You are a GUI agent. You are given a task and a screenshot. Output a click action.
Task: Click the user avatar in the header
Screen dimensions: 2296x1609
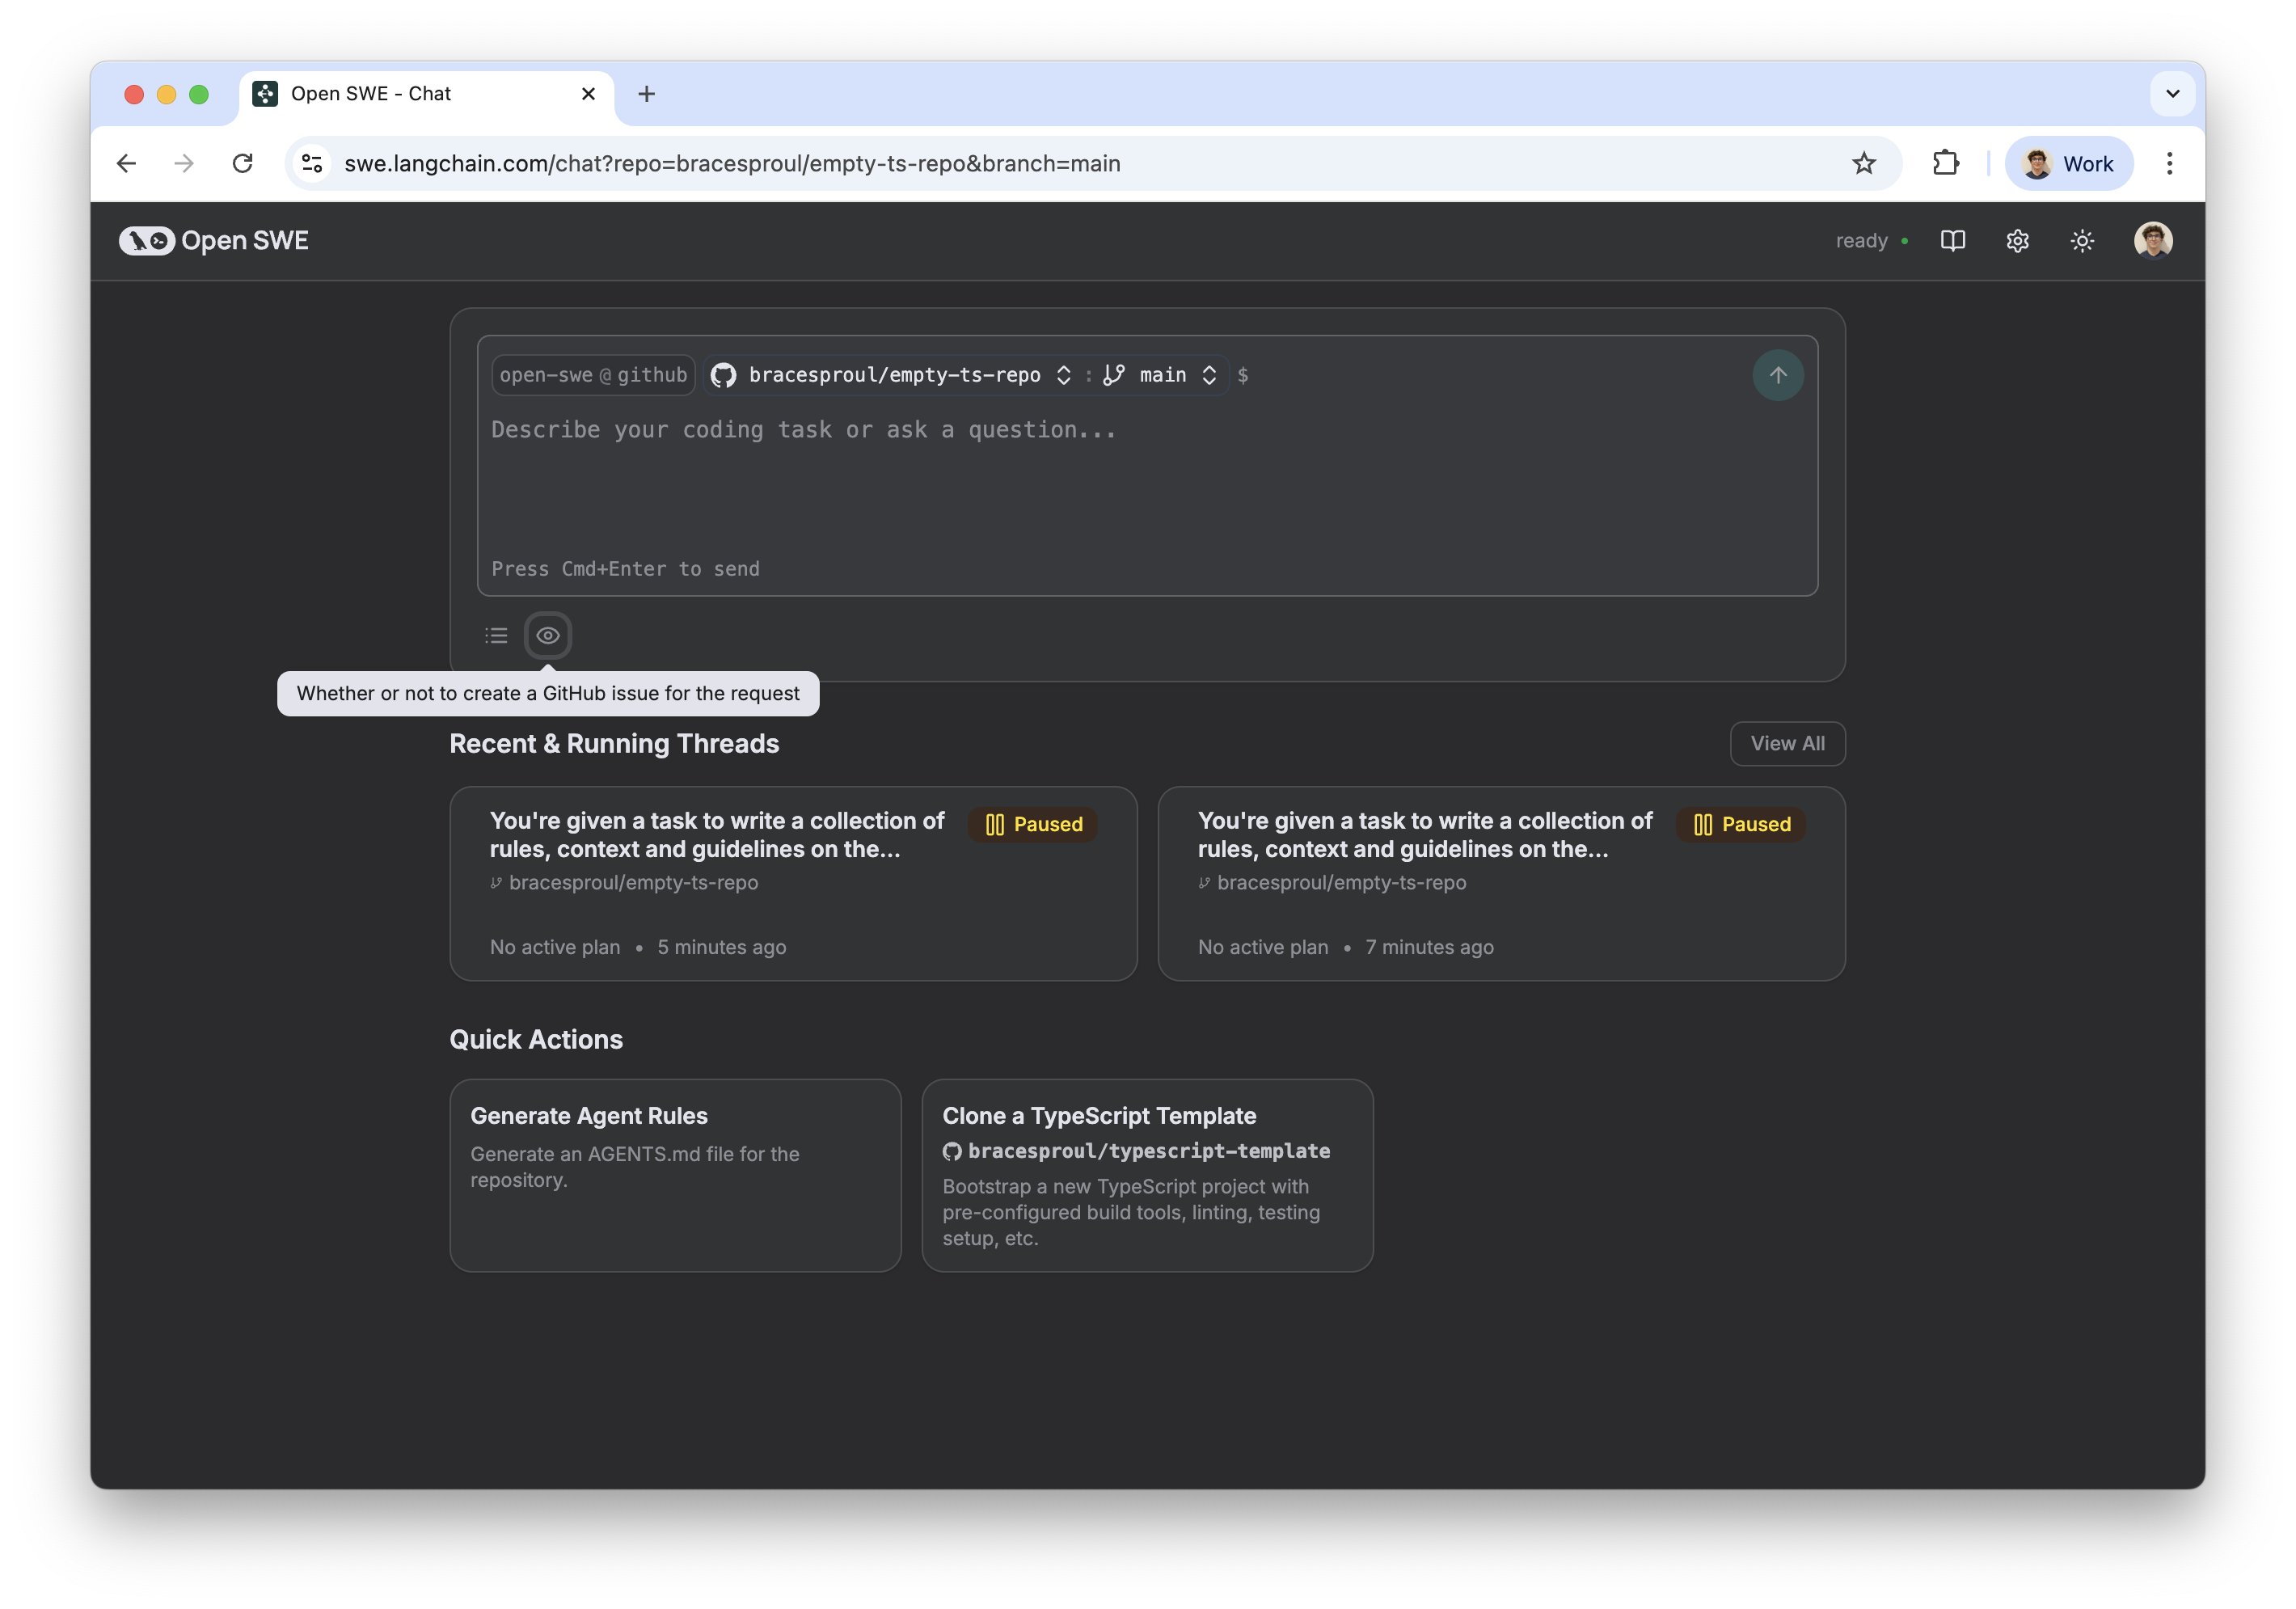pos(2152,240)
